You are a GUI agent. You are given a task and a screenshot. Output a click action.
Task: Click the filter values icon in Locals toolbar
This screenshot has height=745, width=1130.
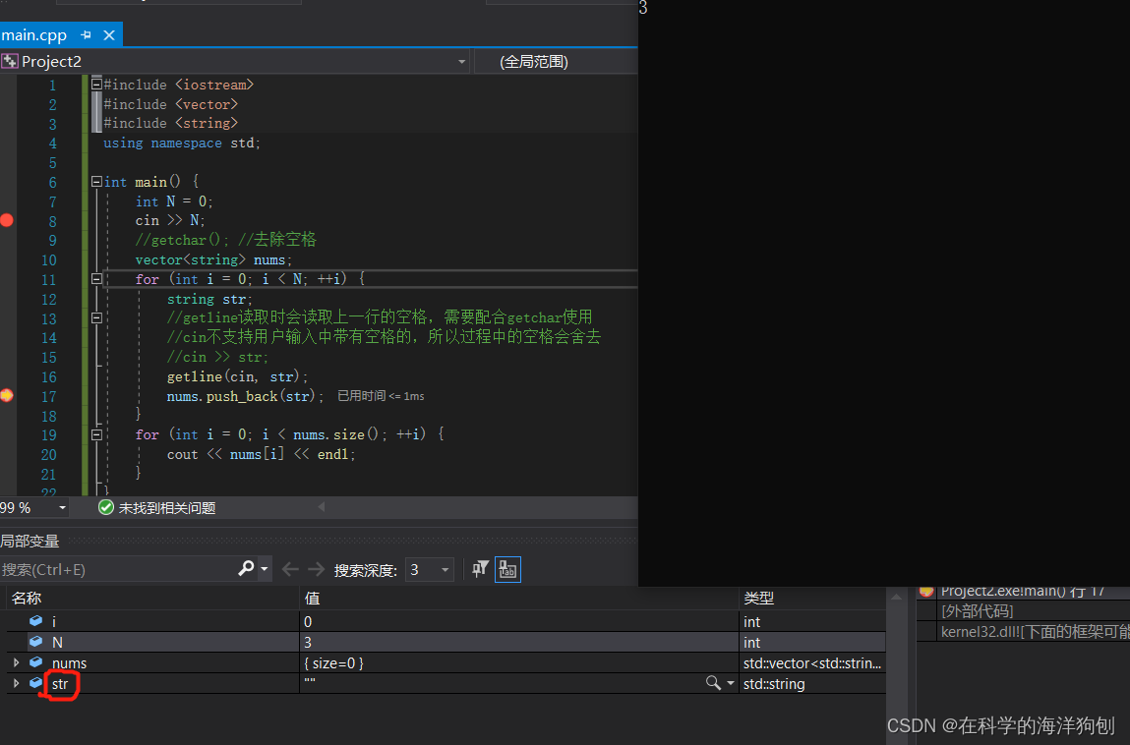480,569
